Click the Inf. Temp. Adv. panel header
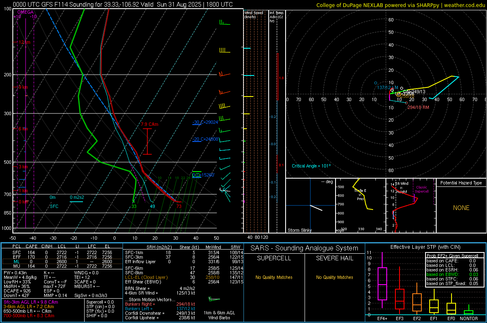This screenshot has width=487, height=323. coord(277,17)
